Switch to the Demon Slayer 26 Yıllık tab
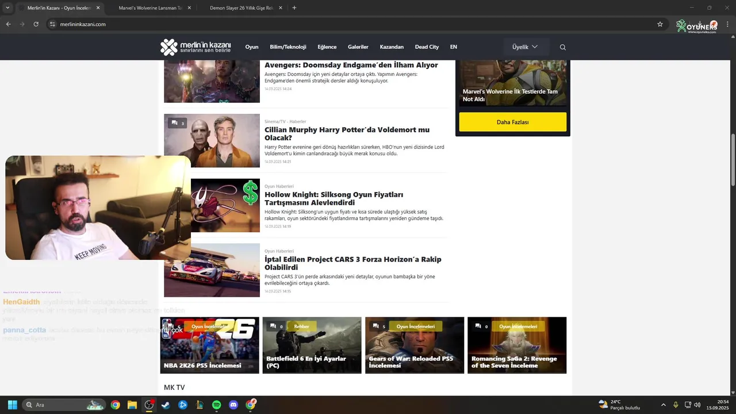The image size is (736, 414). coord(241,8)
